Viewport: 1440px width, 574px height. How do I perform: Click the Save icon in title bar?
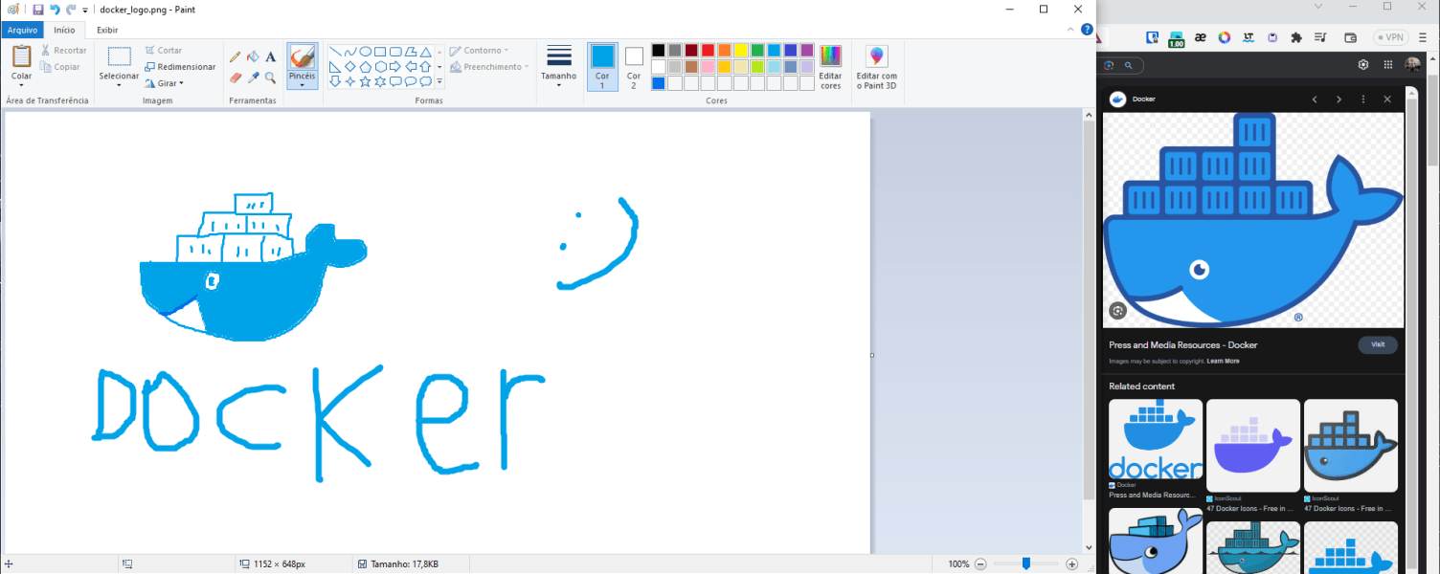pyautogui.click(x=38, y=10)
